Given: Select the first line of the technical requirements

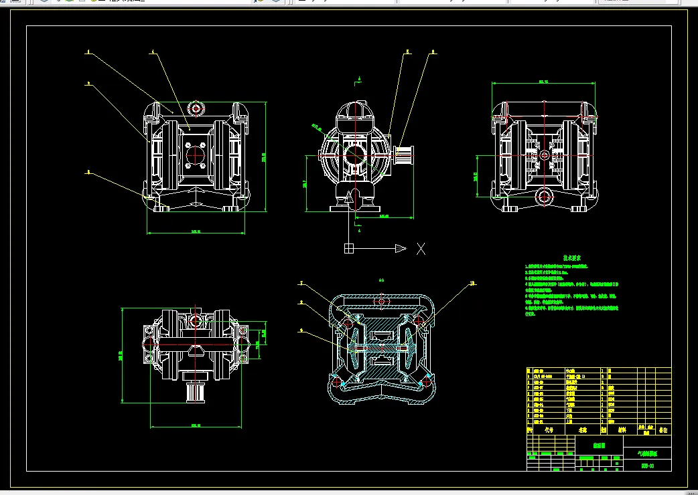Looking at the screenshot, I should point(557,267).
